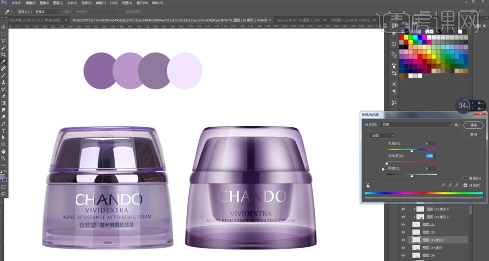Hide layer 图层 134 拷贝 2
Image resolution: width=489 pixels, height=261 pixels.
click(x=403, y=240)
